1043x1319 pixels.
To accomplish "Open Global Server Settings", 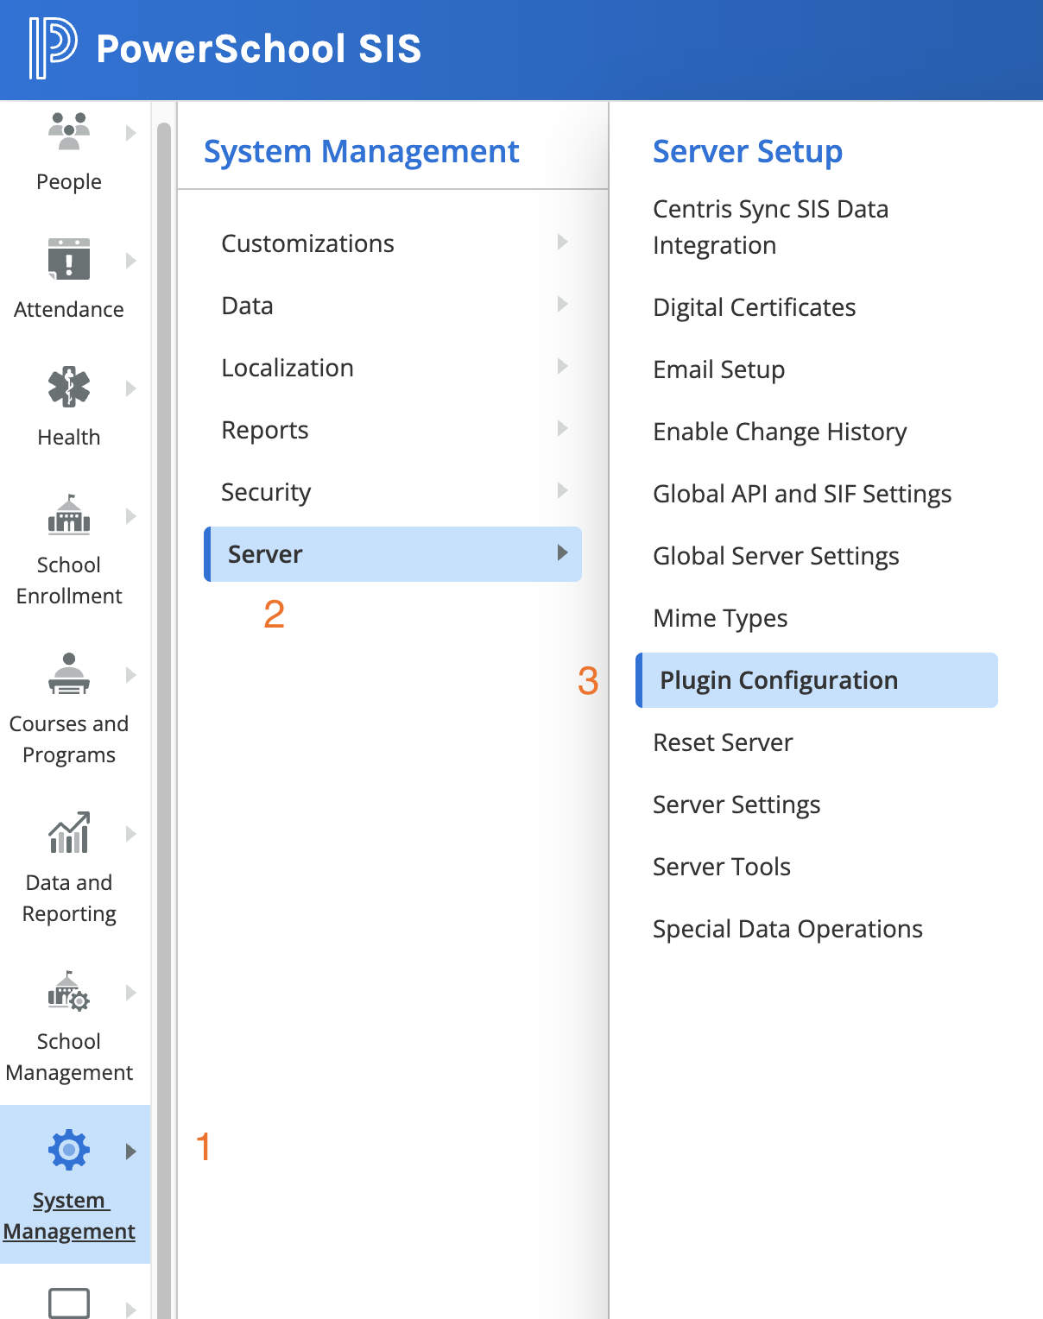I will coord(775,556).
